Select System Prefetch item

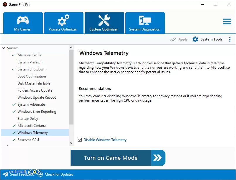[30, 62]
